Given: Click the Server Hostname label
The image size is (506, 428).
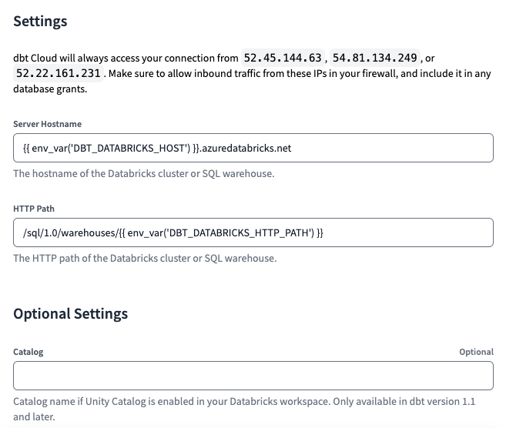Looking at the screenshot, I should point(48,124).
